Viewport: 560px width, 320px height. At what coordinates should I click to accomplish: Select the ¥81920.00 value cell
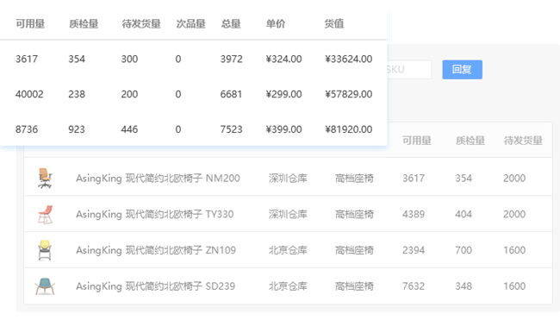pos(349,129)
